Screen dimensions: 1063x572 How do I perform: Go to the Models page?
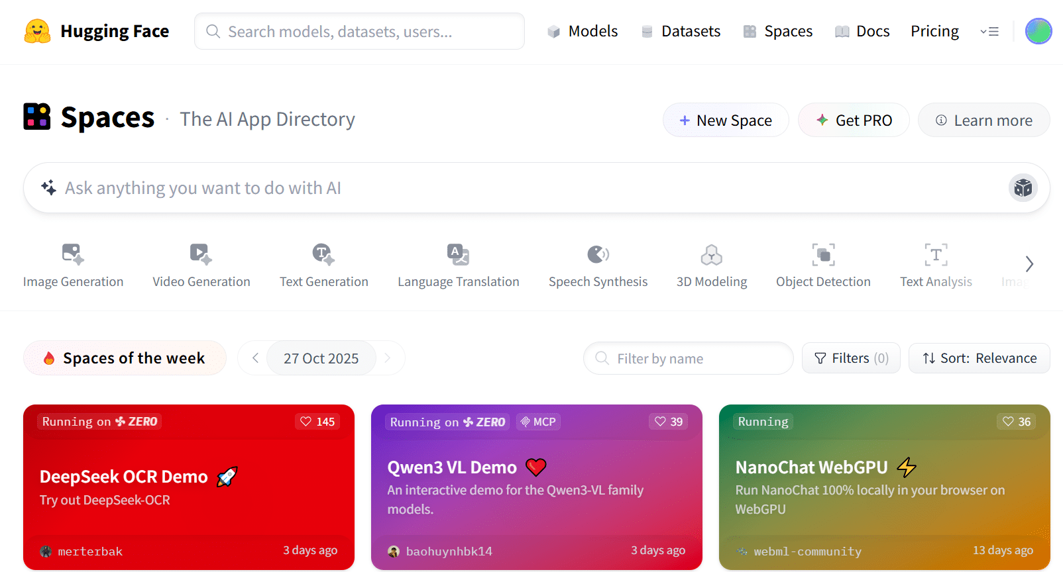click(x=583, y=31)
